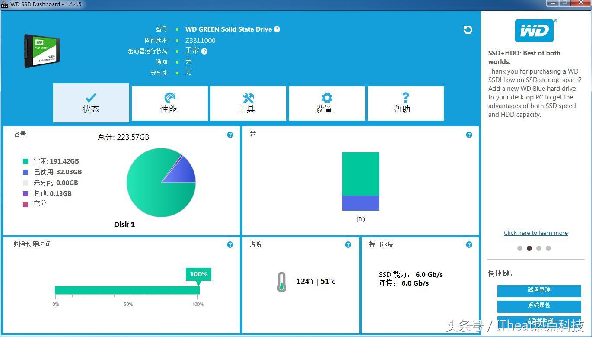Open the 帮助 help tab
The height and width of the screenshot is (337, 592).
(405, 103)
